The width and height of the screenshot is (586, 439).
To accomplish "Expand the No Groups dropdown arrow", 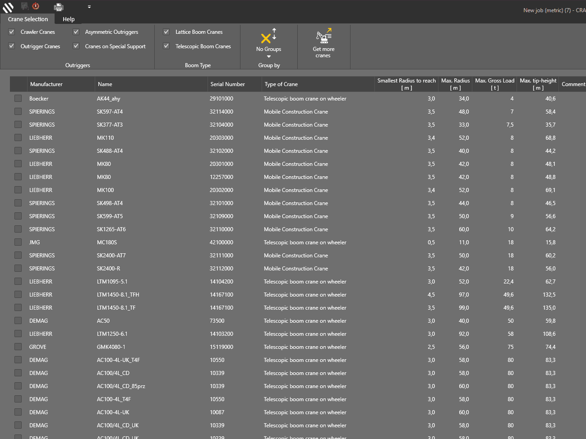I will click(x=269, y=57).
